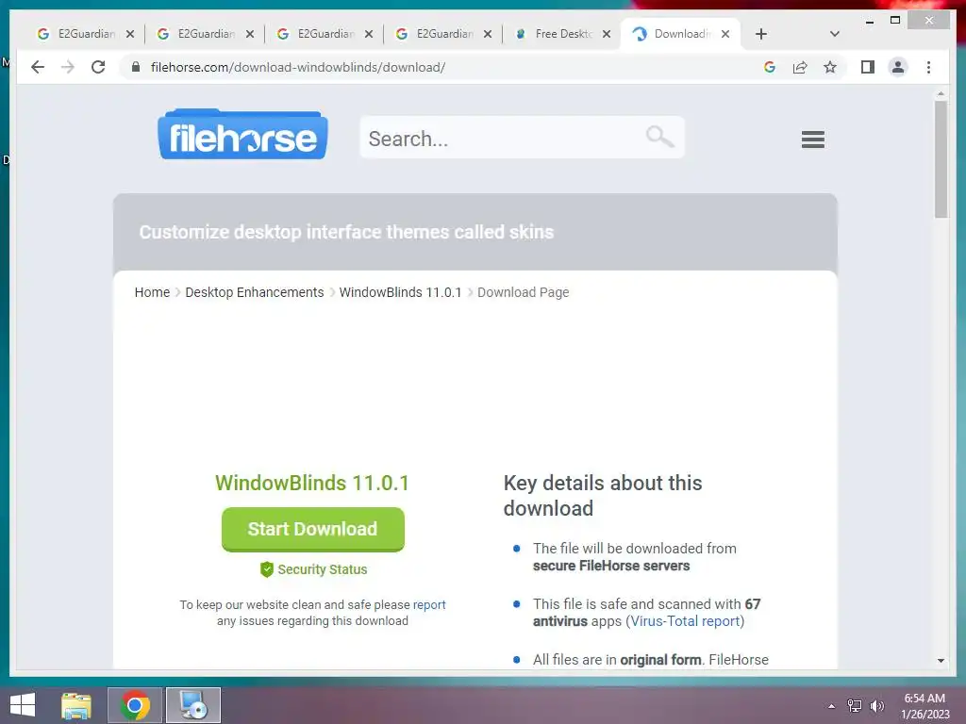The width and height of the screenshot is (966, 724).
Task: Click the Google icon in address bar
Action: (x=770, y=67)
